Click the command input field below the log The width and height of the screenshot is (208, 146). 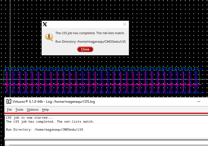106,143
